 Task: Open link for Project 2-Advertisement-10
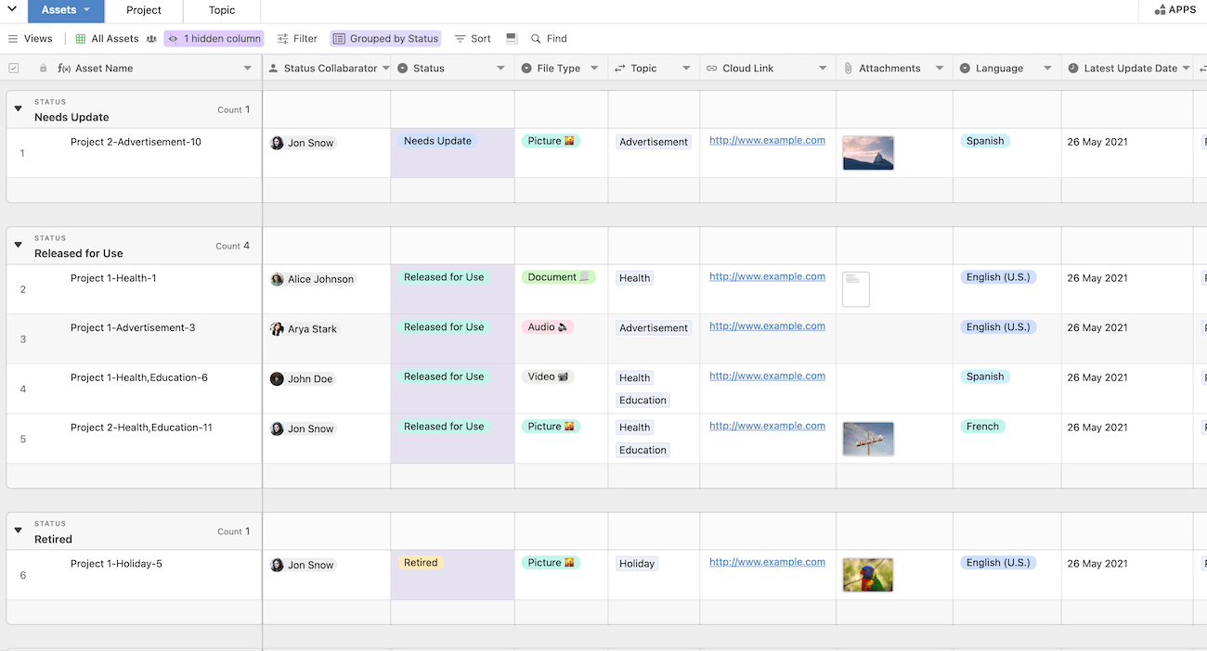(x=767, y=141)
